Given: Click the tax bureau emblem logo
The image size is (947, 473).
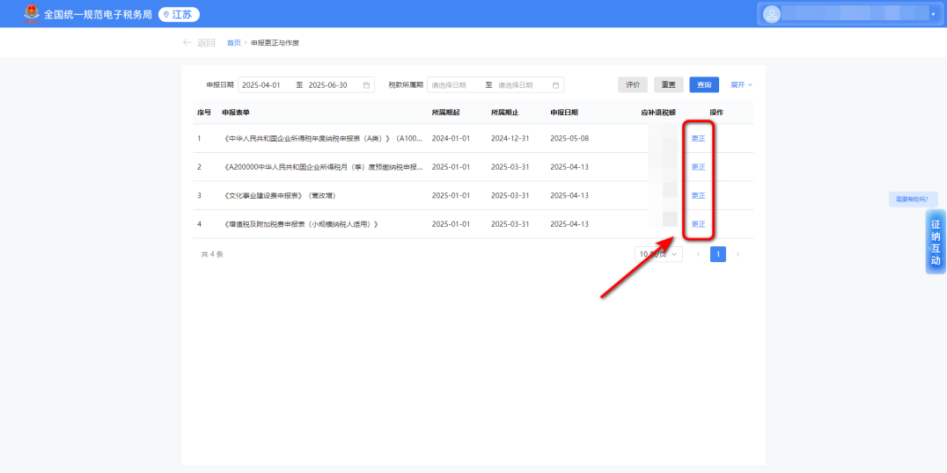Looking at the screenshot, I should [x=31, y=14].
